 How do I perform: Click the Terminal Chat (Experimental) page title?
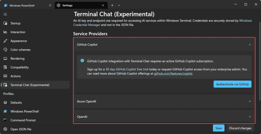point(114,14)
